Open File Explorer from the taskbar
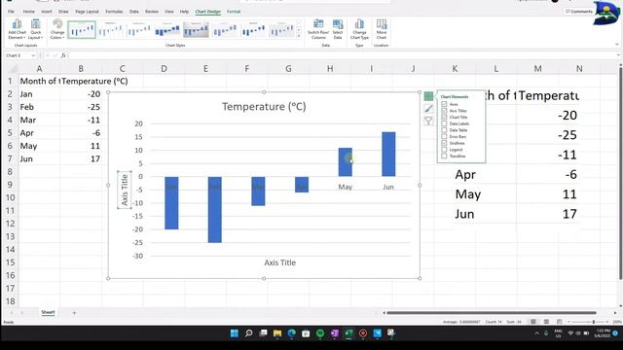Viewport: 623px width, 350px height. (277, 333)
